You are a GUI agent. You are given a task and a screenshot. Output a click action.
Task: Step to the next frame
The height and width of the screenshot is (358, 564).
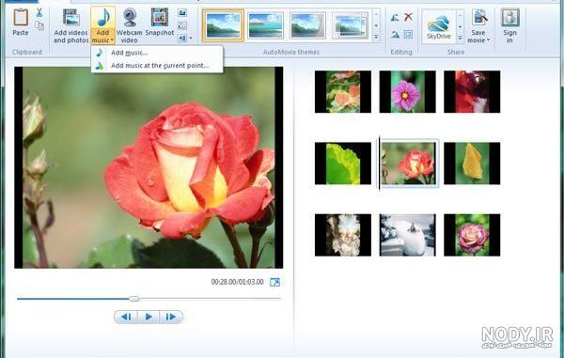click(171, 317)
